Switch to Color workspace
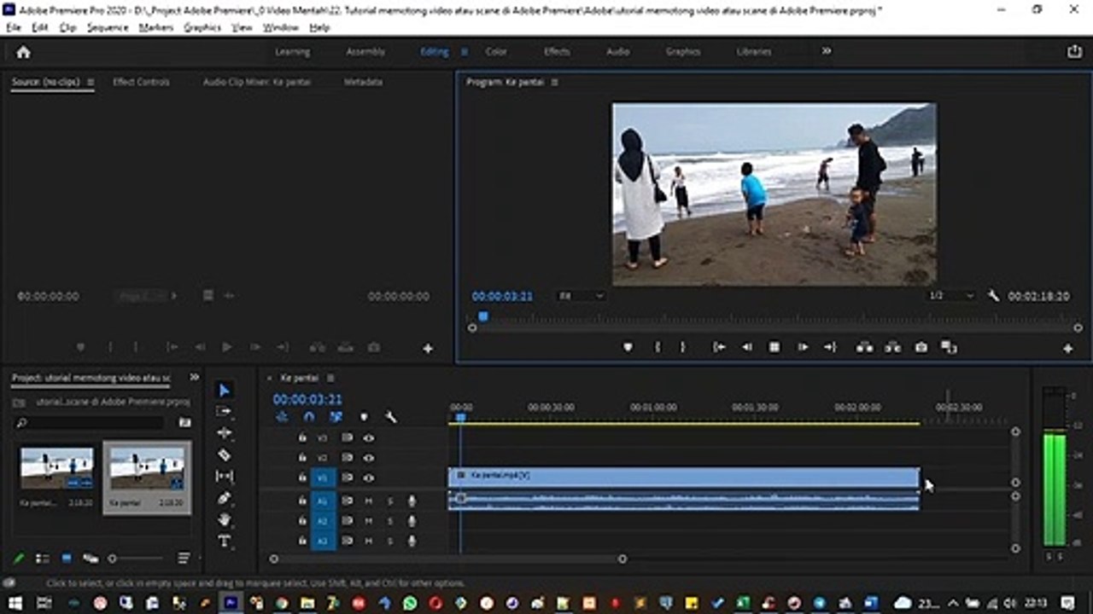The image size is (1093, 614). click(496, 52)
